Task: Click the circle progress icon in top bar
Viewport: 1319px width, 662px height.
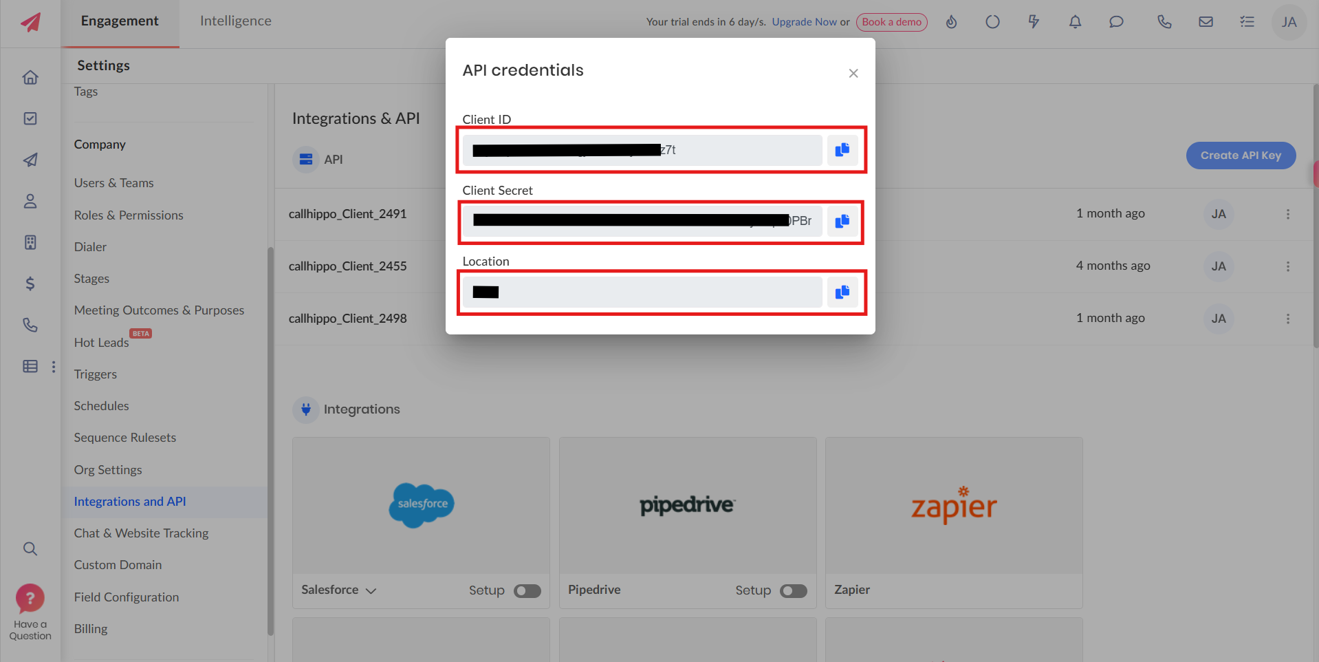Action: click(992, 22)
